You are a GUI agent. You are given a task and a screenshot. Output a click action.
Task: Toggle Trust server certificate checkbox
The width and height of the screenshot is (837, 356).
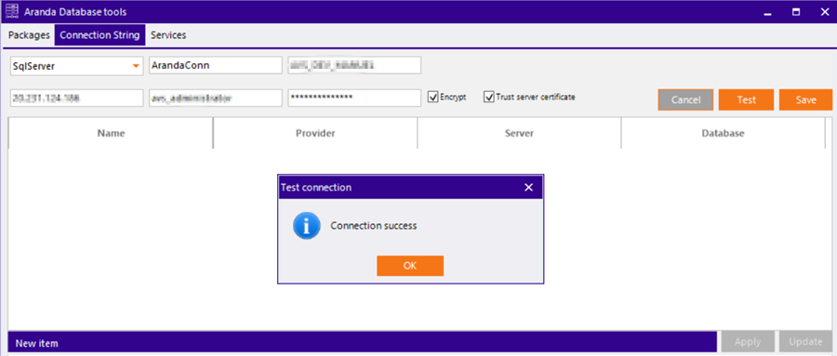click(x=488, y=98)
